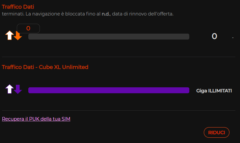The image size is (240, 143).
Task: Click the Traffico Dati - Cube XL Unlimited heading
Action: (45, 67)
